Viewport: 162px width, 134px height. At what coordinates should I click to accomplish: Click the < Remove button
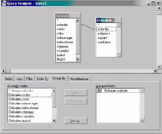[x=76, y=101]
